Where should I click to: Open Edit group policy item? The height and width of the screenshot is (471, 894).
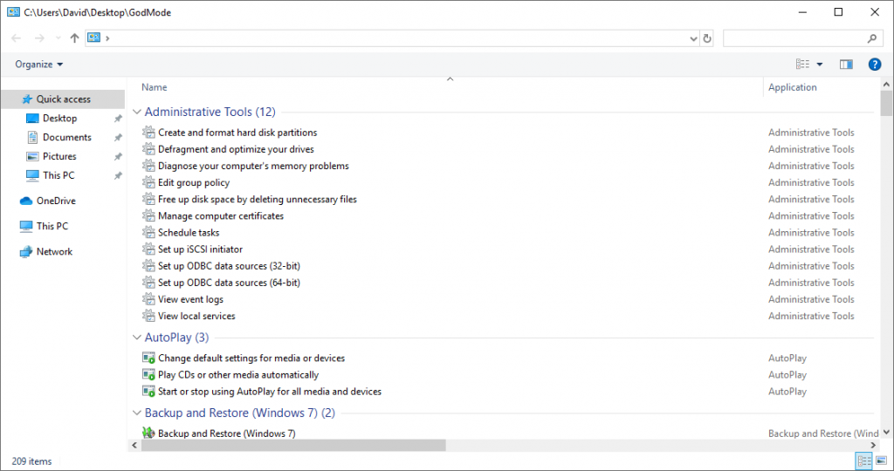tap(194, 182)
